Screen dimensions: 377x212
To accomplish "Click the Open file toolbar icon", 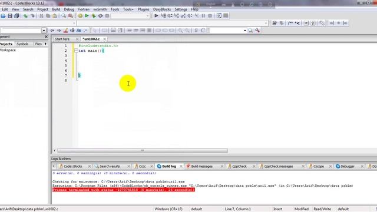I will click(x=3, y=16).
